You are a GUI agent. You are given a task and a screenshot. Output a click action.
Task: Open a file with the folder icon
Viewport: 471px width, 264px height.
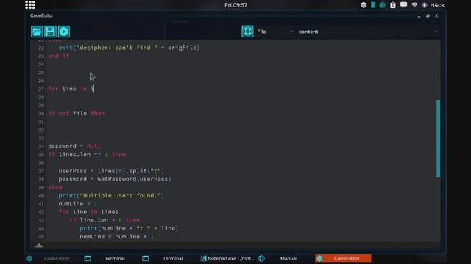37,32
